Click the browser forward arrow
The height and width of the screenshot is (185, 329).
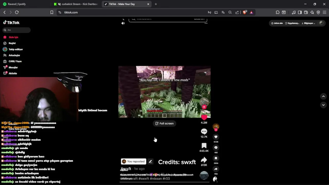coord(11,12)
